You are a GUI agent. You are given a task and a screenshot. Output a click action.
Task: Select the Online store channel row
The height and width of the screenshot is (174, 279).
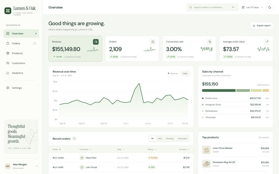click(235, 98)
